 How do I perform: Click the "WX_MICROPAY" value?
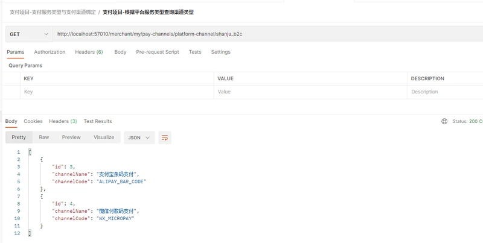coord(115,218)
